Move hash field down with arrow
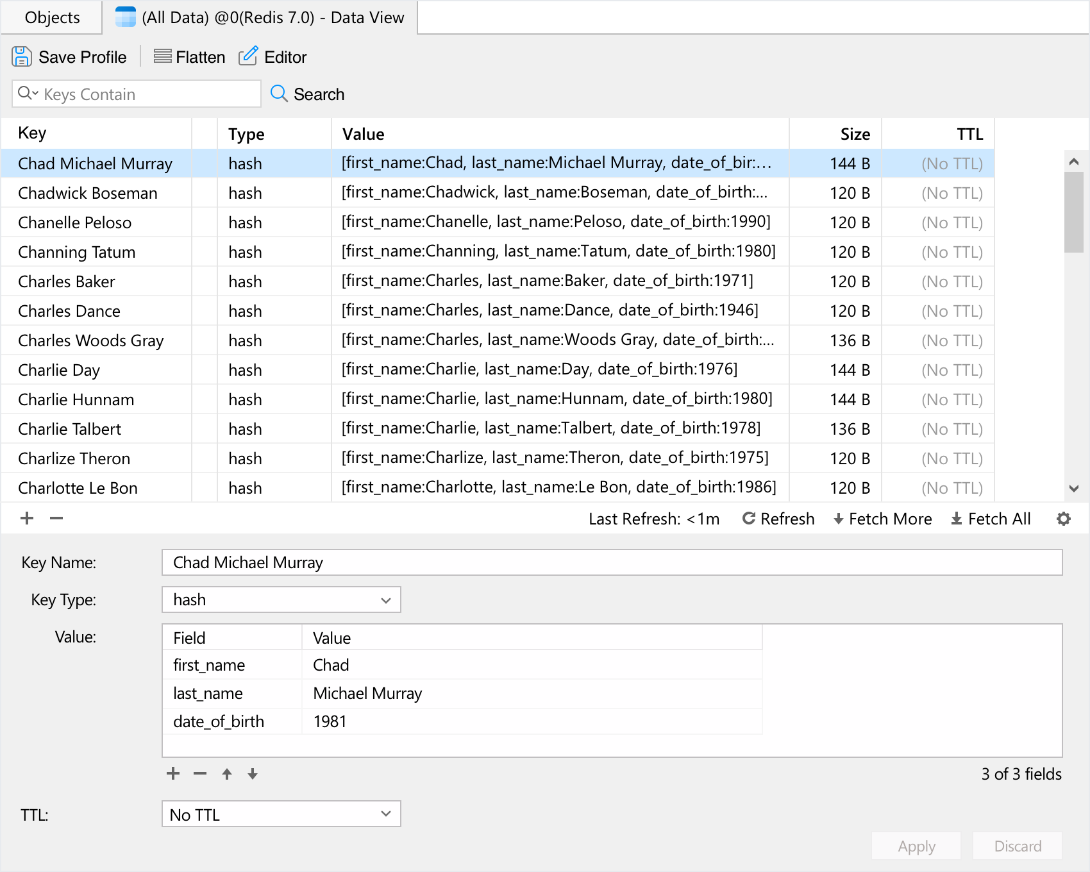The image size is (1090, 872). [253, 774]
